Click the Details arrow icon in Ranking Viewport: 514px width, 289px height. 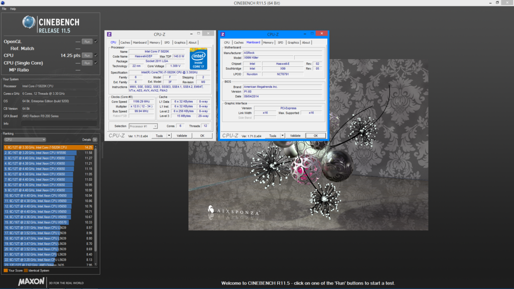[95, 139]
